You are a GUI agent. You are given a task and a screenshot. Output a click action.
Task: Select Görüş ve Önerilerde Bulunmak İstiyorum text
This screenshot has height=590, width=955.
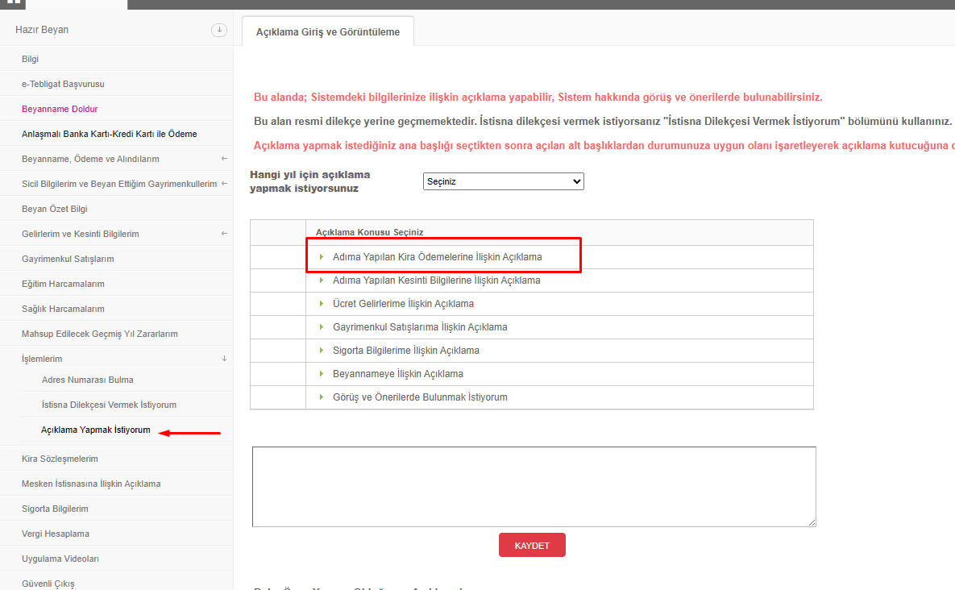point(420,397)
